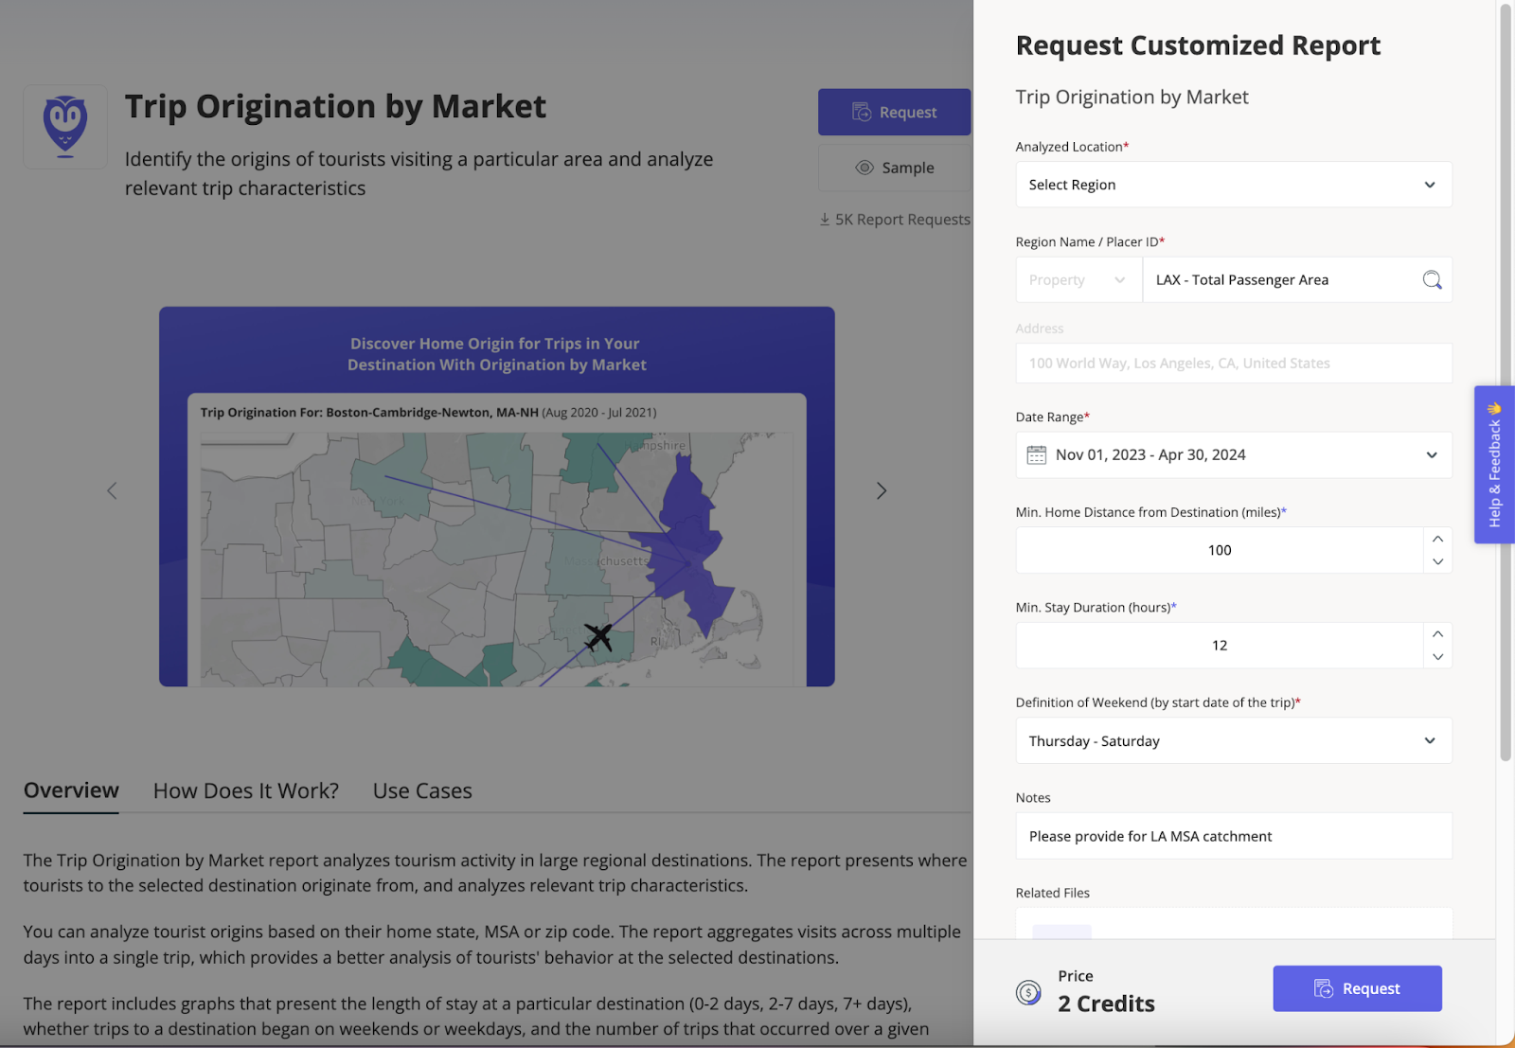Click the calendar icon in Date Range
1515x1048 pixels.
pos(1037,455)
